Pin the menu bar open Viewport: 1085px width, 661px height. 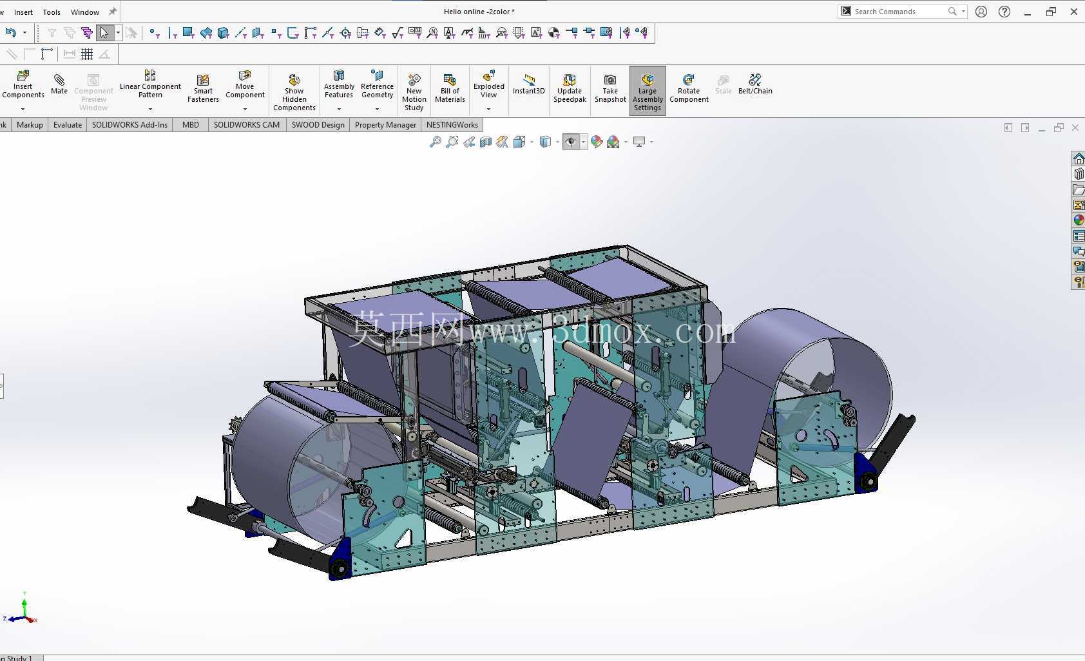pyautogui.click(x=113, y=12)
